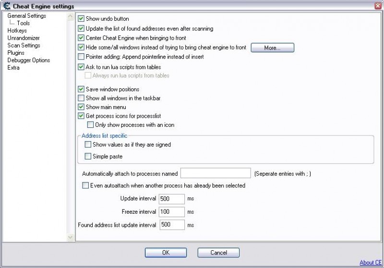Screen dimensions: 384x268
Task: Open the Extra settings page
Action: pyautogui.click(x=13, y=68)
